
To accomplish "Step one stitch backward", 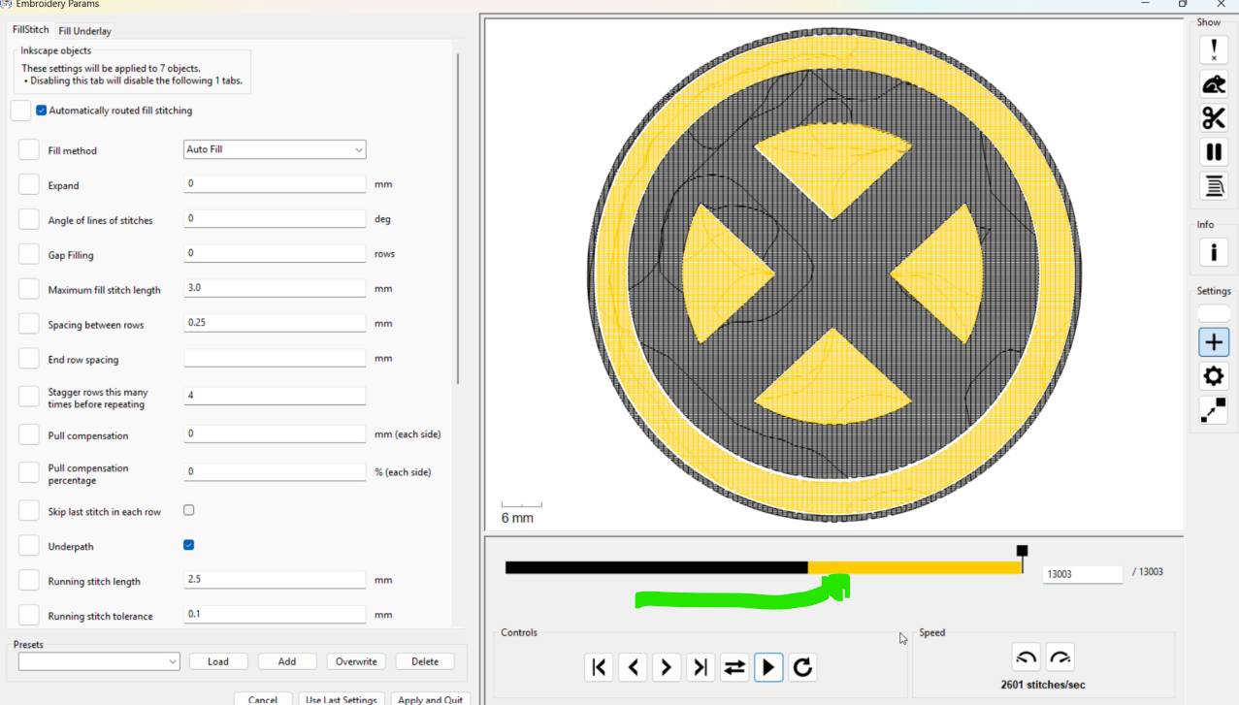I will (x=633, y=667).
